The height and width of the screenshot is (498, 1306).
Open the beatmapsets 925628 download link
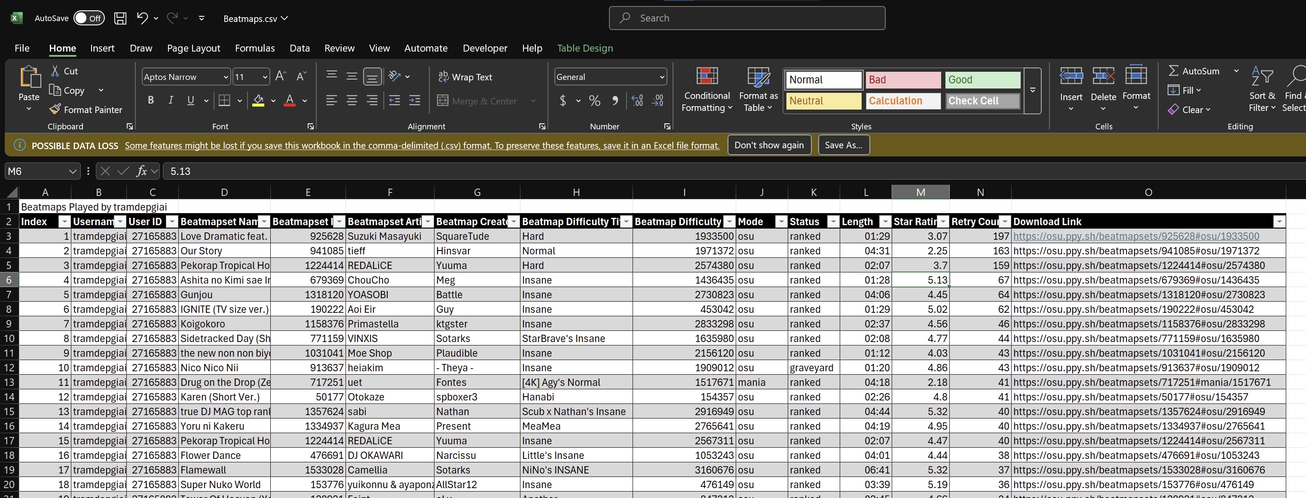[x=1136, y=236]
